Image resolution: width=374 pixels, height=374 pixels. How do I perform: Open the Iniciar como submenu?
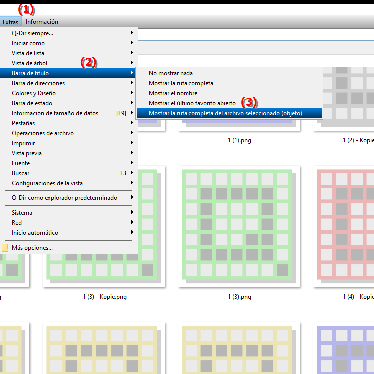(69, 43)
